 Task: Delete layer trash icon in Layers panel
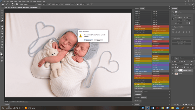(x=192, y=105)
